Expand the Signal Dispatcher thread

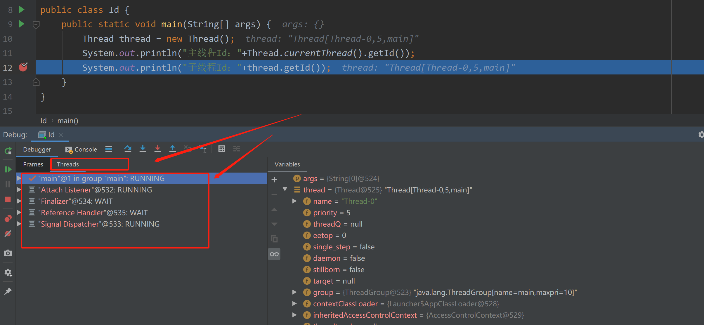pos(19,224)
